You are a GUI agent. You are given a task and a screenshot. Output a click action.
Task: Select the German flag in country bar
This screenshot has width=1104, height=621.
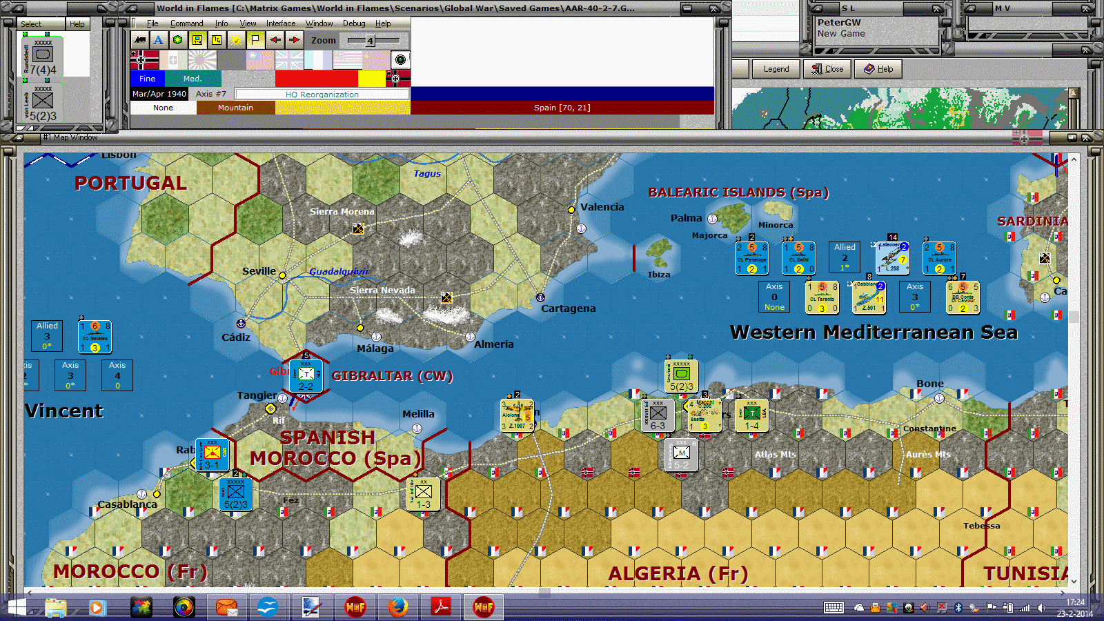pos(144,60)
